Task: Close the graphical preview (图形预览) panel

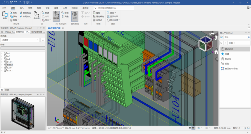Action: [x=44, y=95]
